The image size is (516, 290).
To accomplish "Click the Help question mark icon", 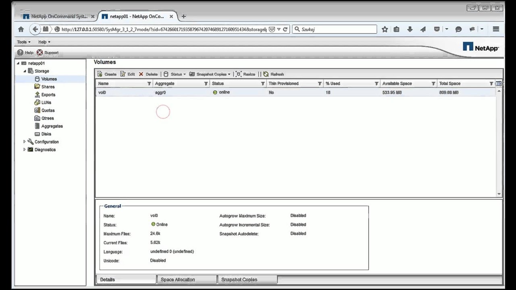I will 20,52.
